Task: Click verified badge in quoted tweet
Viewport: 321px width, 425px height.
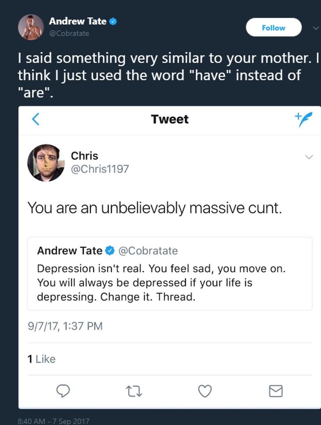Action: coord(110,251)
